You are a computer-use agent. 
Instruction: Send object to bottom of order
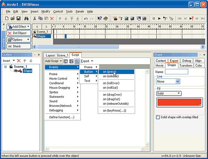click(x=78, y=19)
